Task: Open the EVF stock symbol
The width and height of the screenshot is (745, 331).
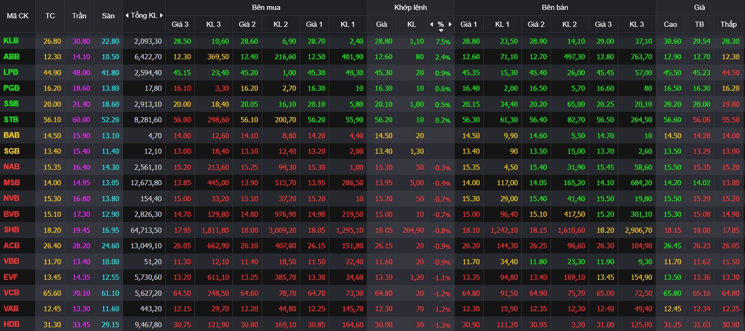Action: tap(11, 277)
